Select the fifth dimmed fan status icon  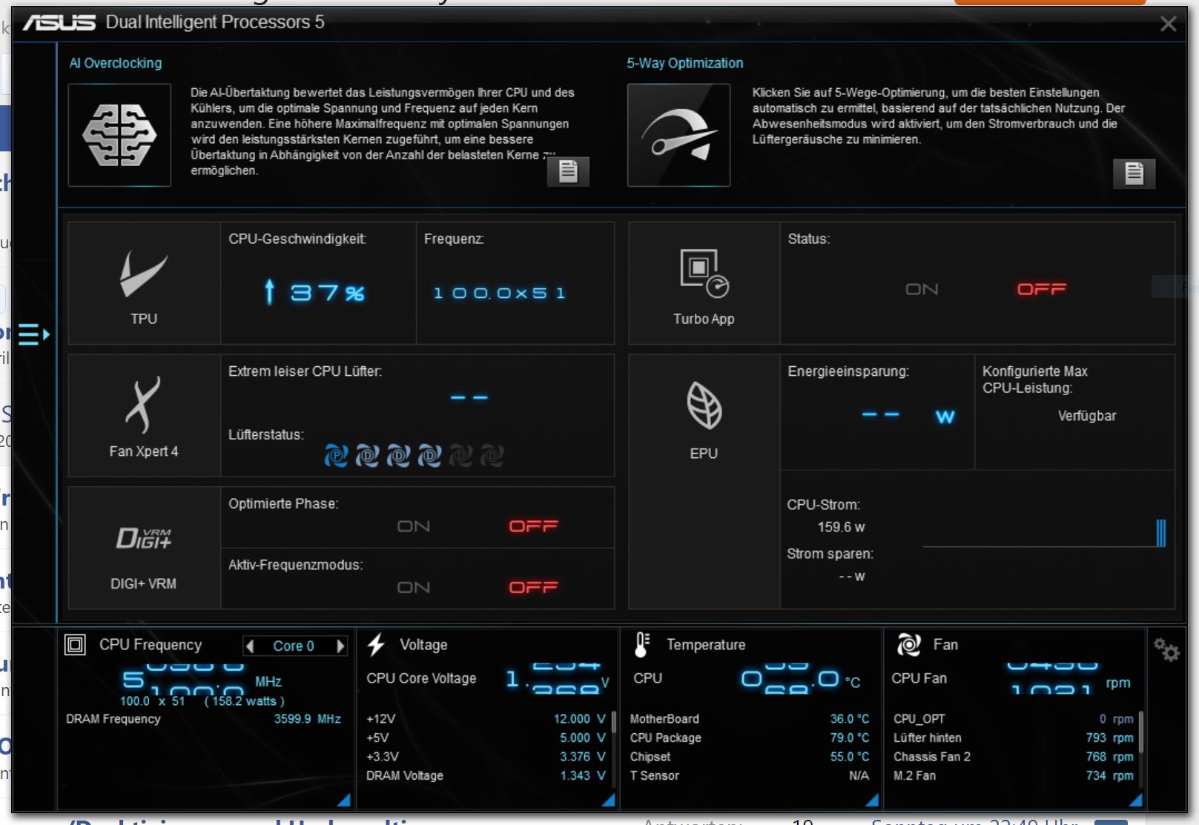pos(460,455)
